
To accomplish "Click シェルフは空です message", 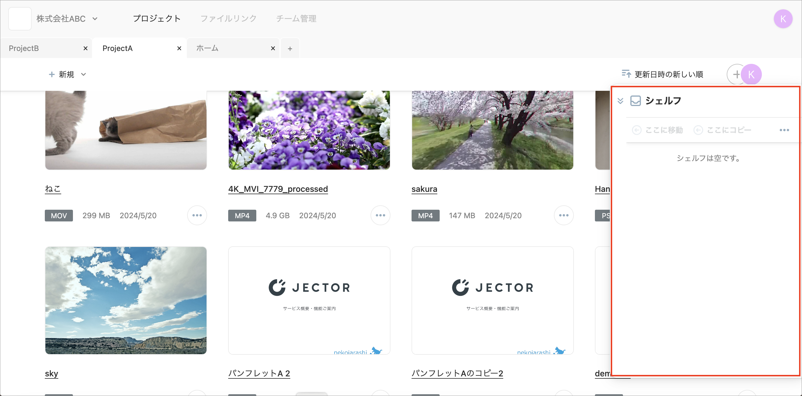I will [x=708, y=158].
